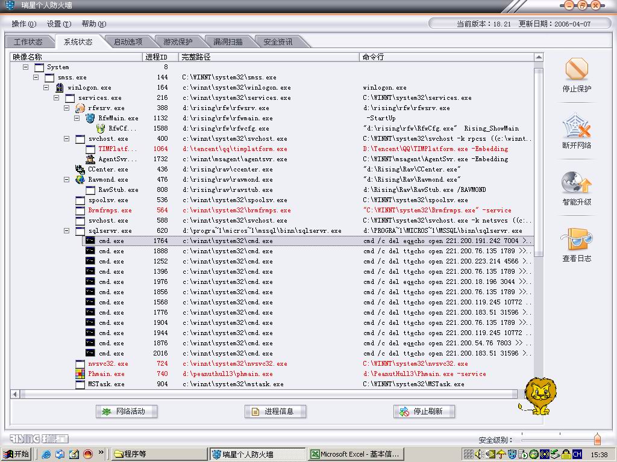Click the 安全级别 slider handle
The image size is (617, 462).
click(x=597, y=439)
